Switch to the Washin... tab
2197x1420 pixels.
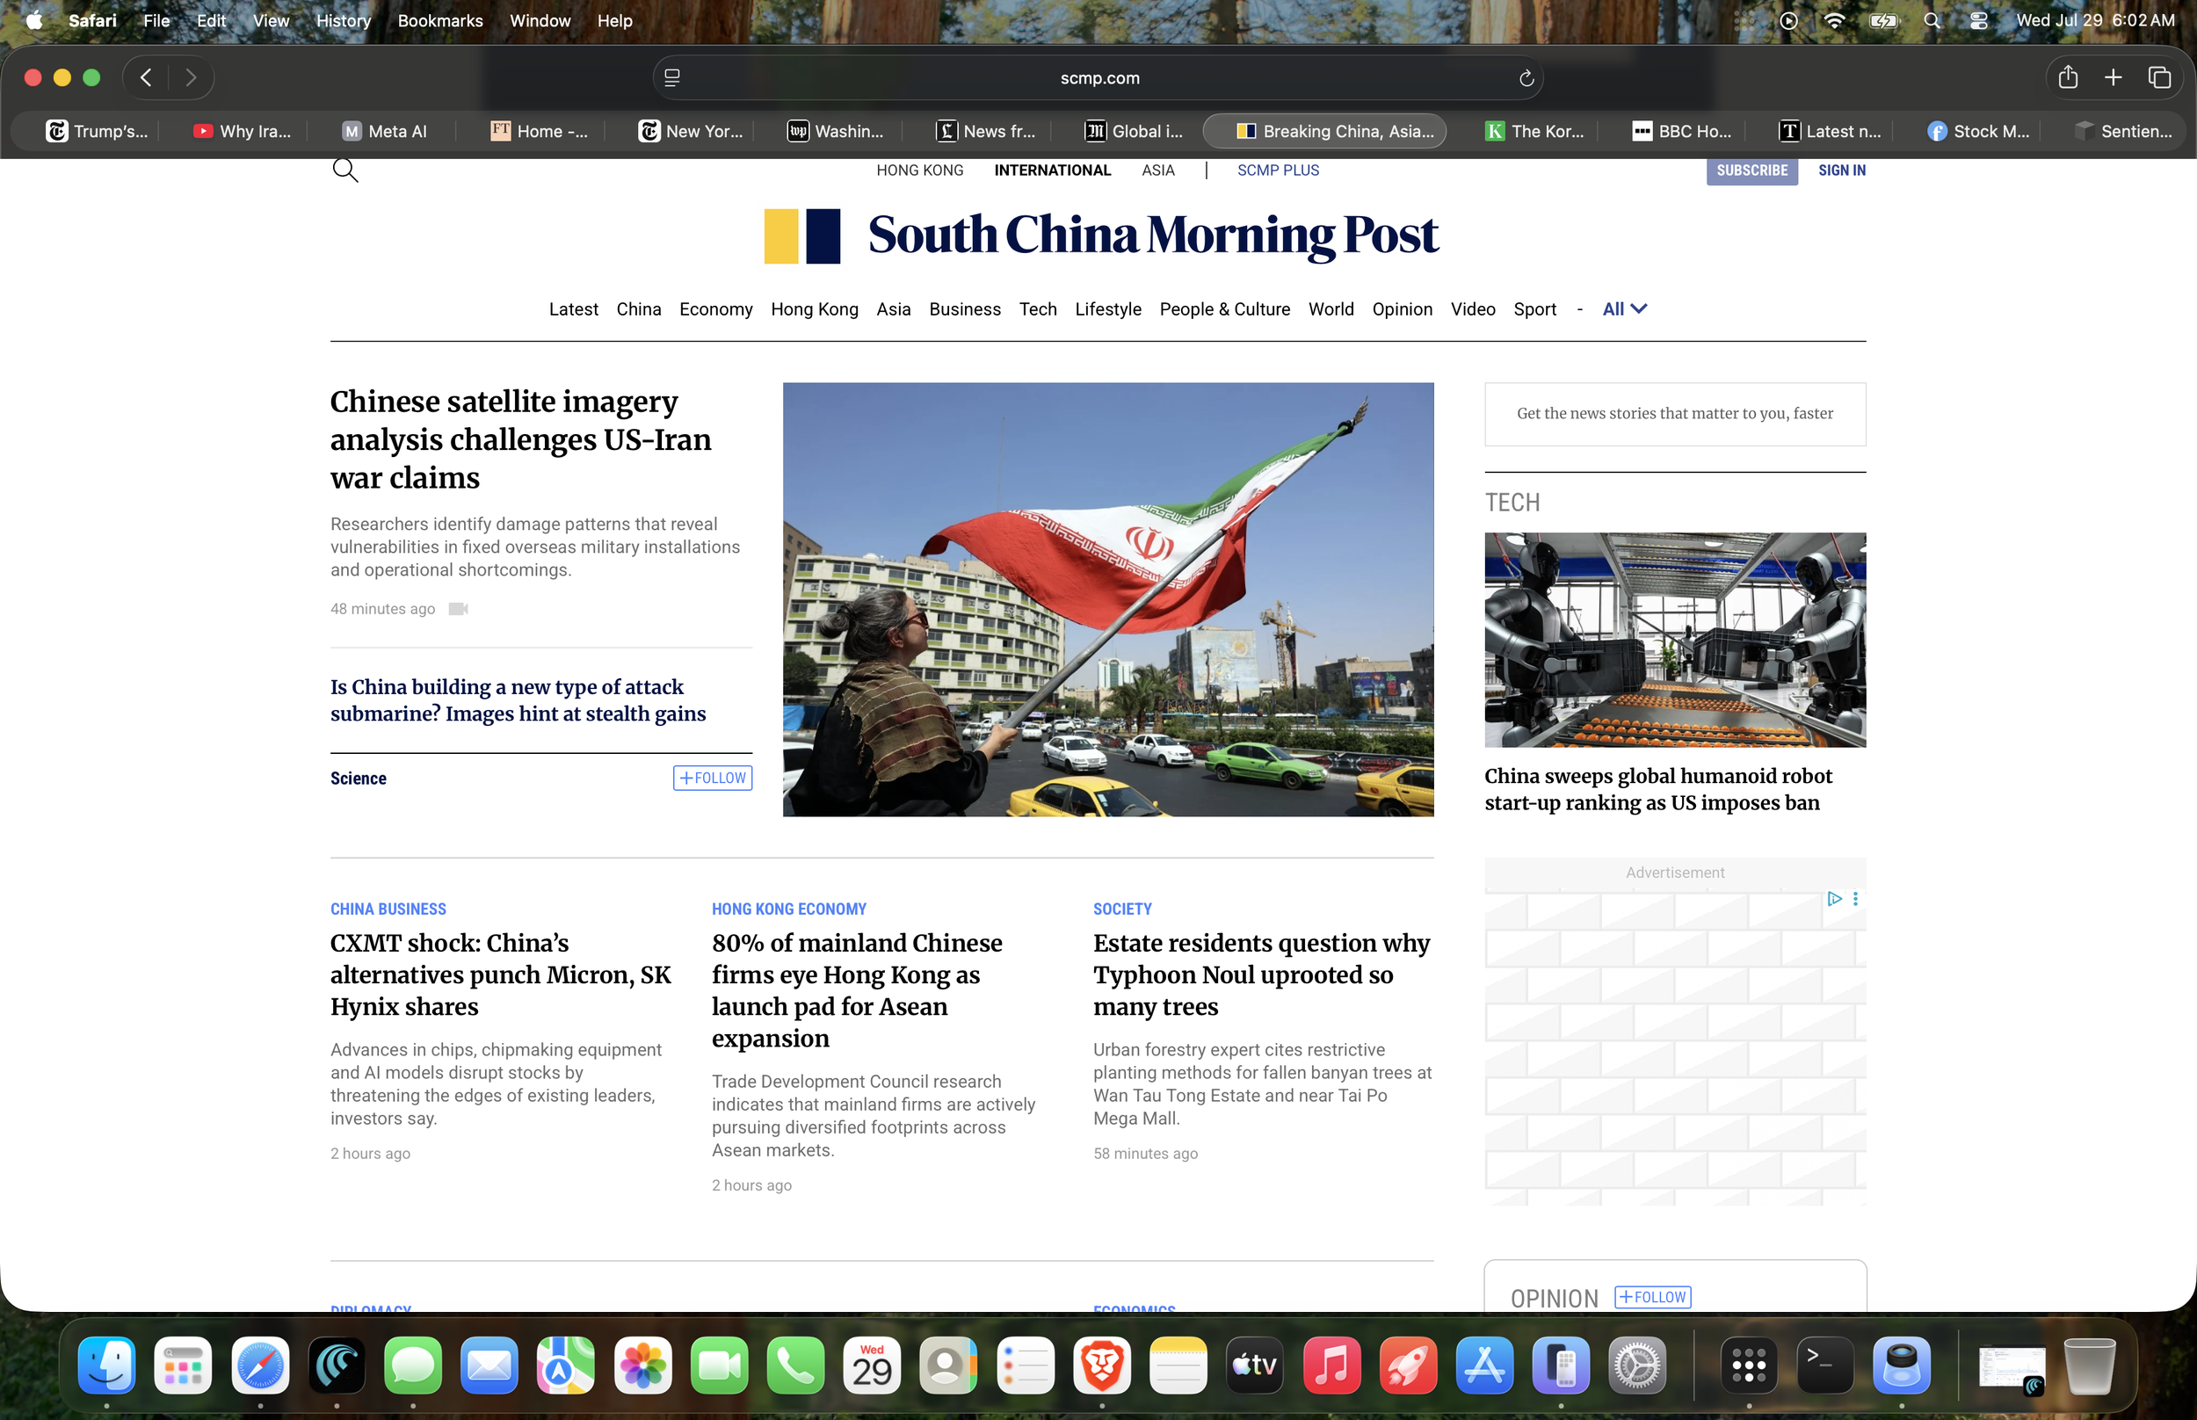pos(835,131)
